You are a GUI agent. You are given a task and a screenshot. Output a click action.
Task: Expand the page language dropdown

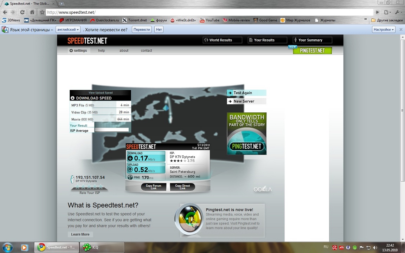click(x=68, y=30)
